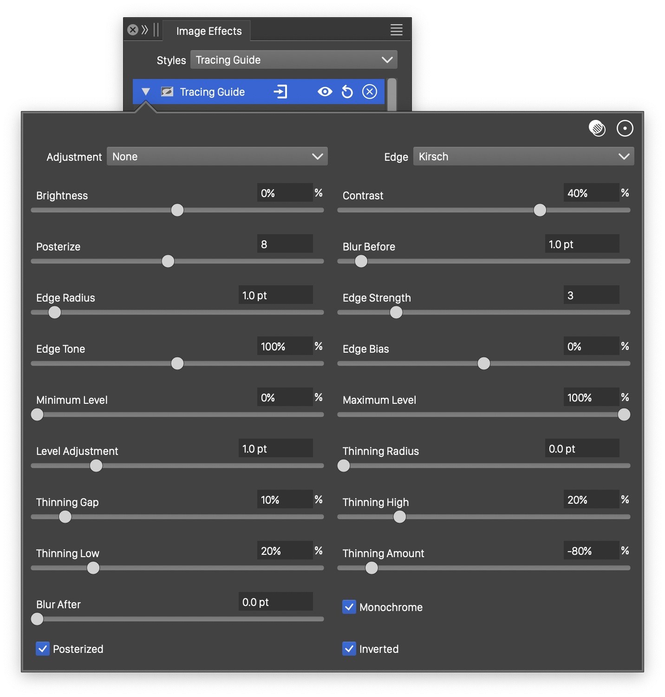Viewport: 665px width, 697px height.
Task: Open the Styles dropdown
Action: [x=293, y=60]
